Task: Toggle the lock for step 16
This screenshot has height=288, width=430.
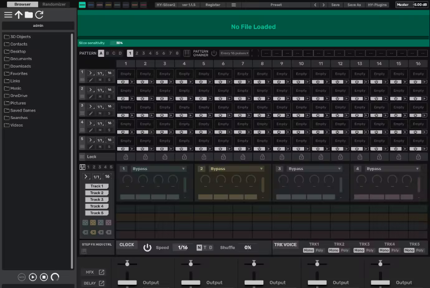Action: (x=418, y=157)
